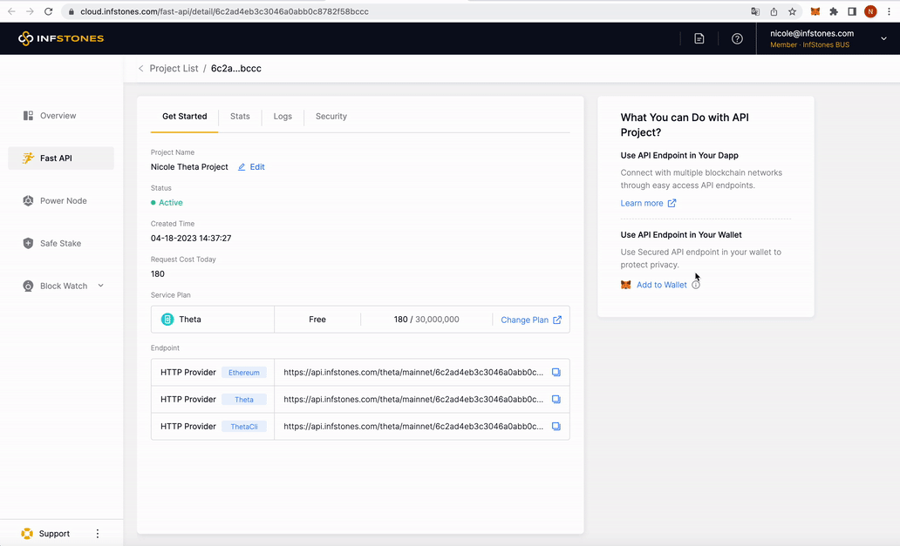Select Fast API in the sidebar

pos(61,158)
